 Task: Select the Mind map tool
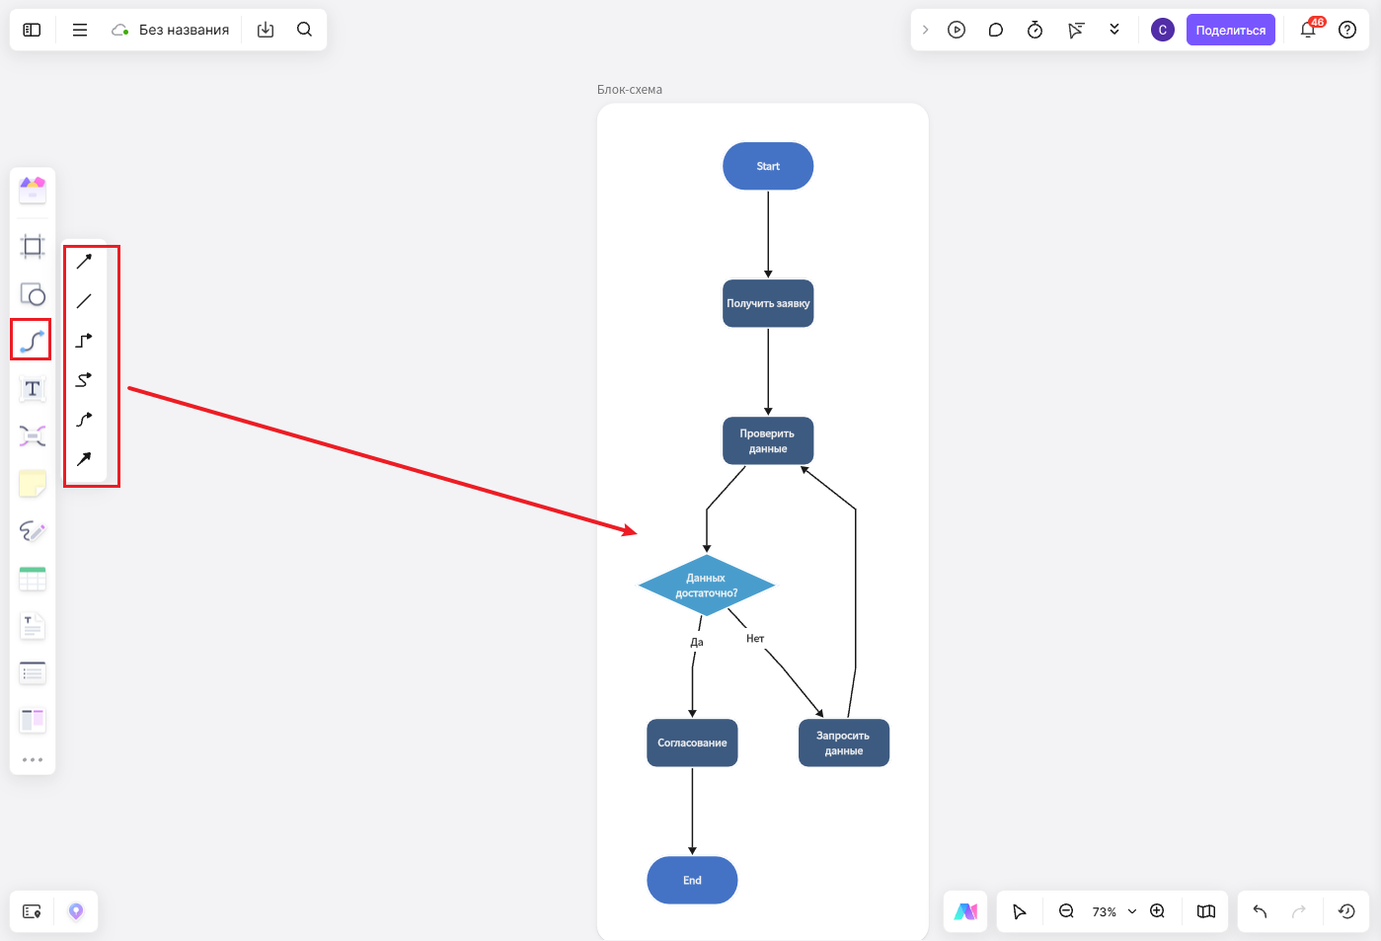click(33, 435)
